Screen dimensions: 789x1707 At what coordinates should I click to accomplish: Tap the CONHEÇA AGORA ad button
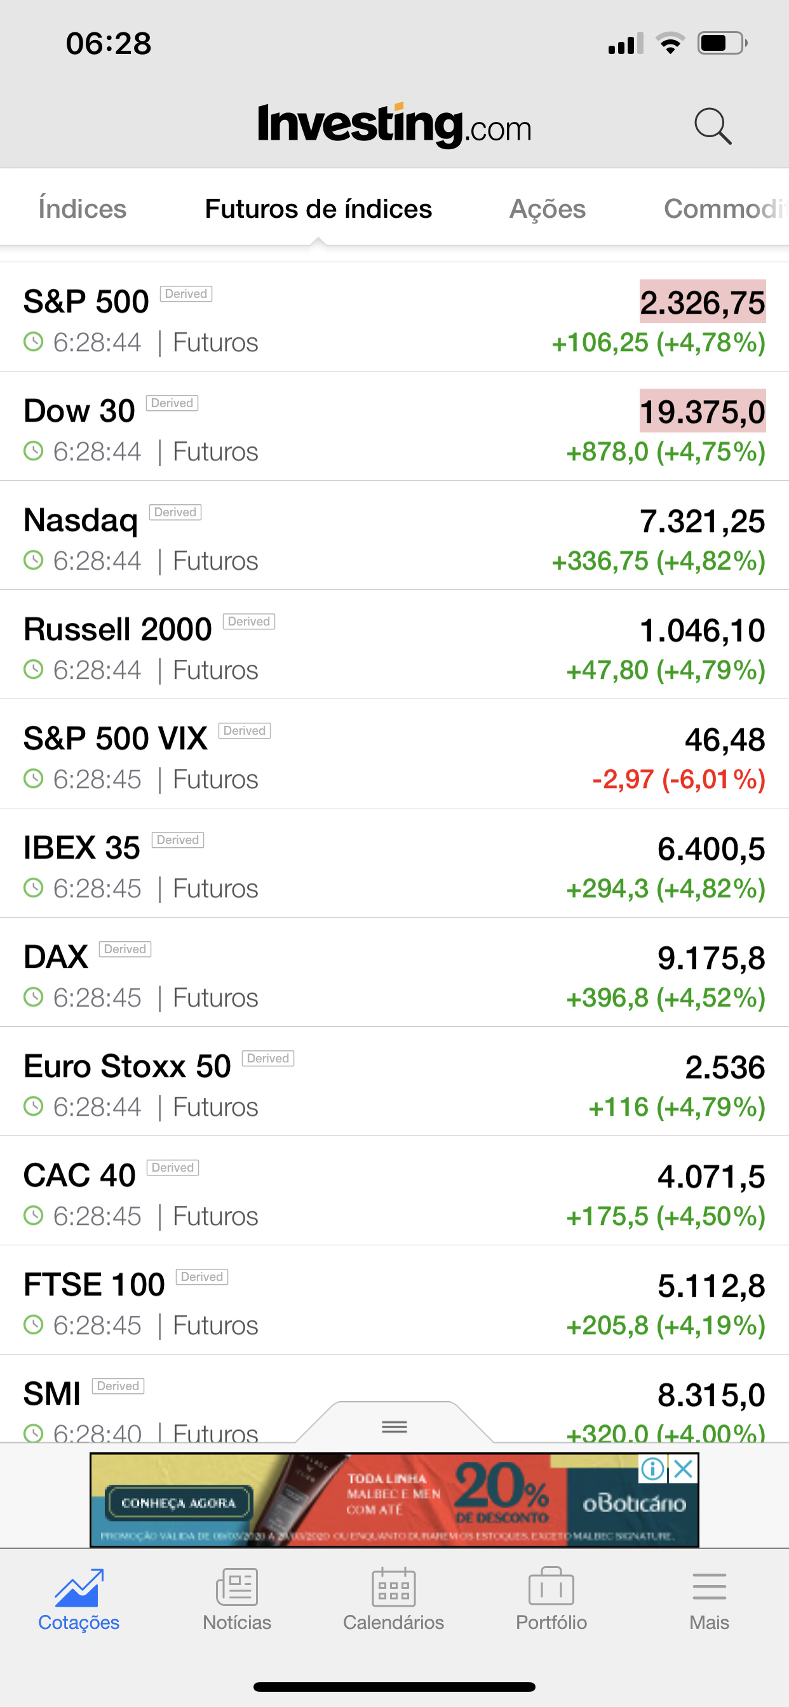[179, 1503]
